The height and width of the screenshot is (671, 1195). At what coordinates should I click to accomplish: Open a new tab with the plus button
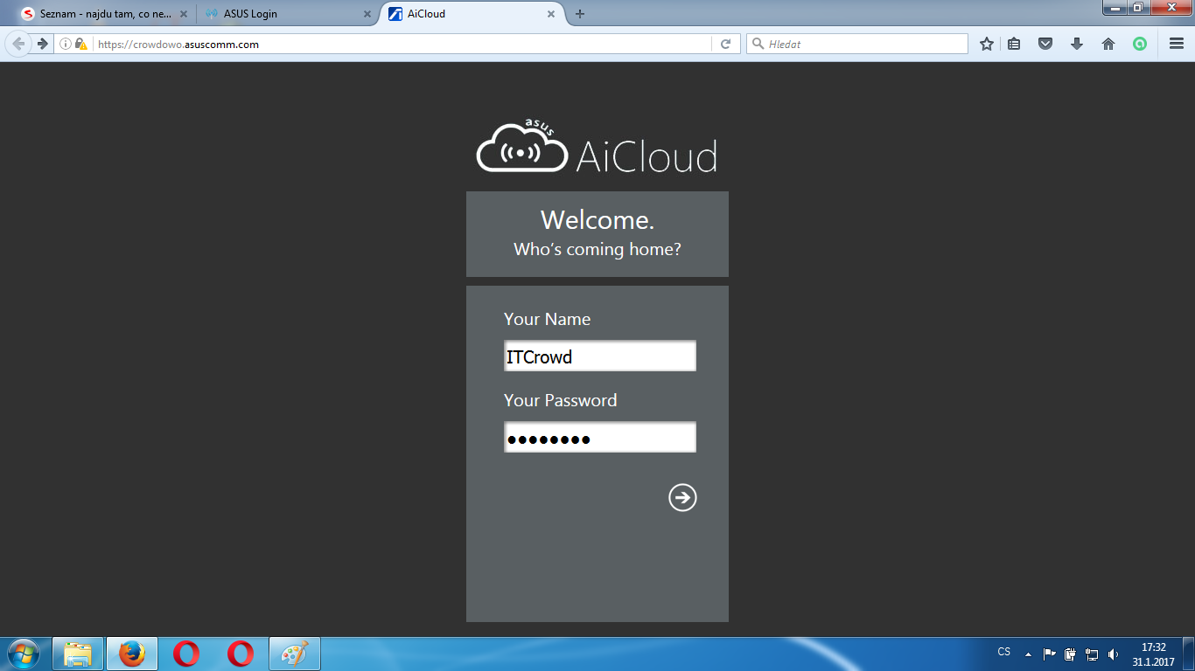point(580,14)
